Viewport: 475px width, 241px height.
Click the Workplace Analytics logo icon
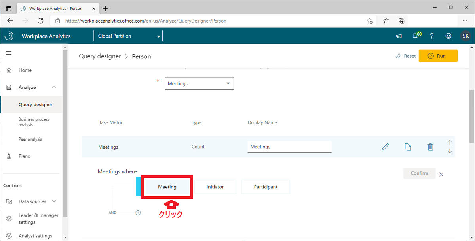pos(9,36)
